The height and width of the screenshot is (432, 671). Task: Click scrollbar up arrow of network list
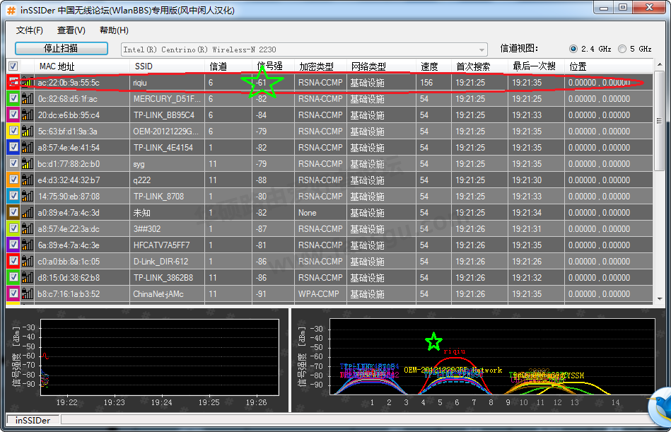(x=660, y=64)
